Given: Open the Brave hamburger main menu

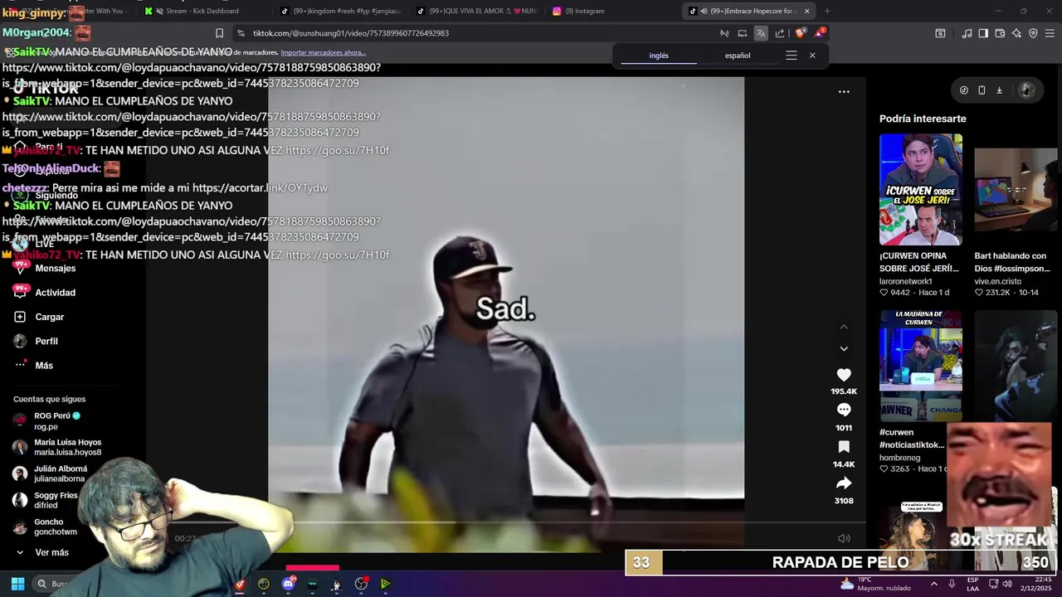Looking at the screenshot, I should click(1050, 33).
